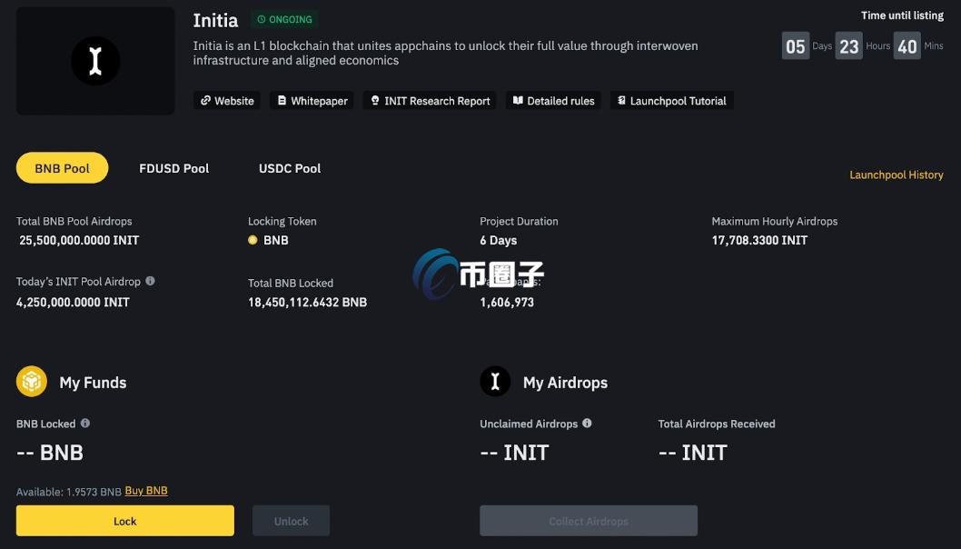The width and height of the screenshot is (961, 549).
Task: Open the USDC Pool tab
Action: tap(289, 168)
